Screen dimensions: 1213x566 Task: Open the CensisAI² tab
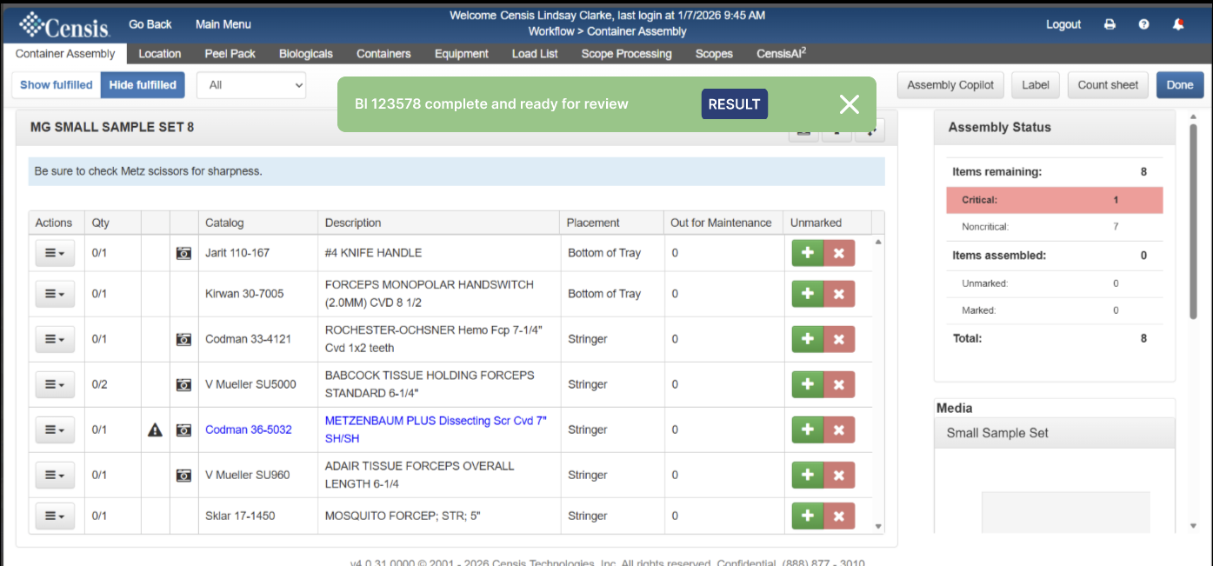click(782, 54)
